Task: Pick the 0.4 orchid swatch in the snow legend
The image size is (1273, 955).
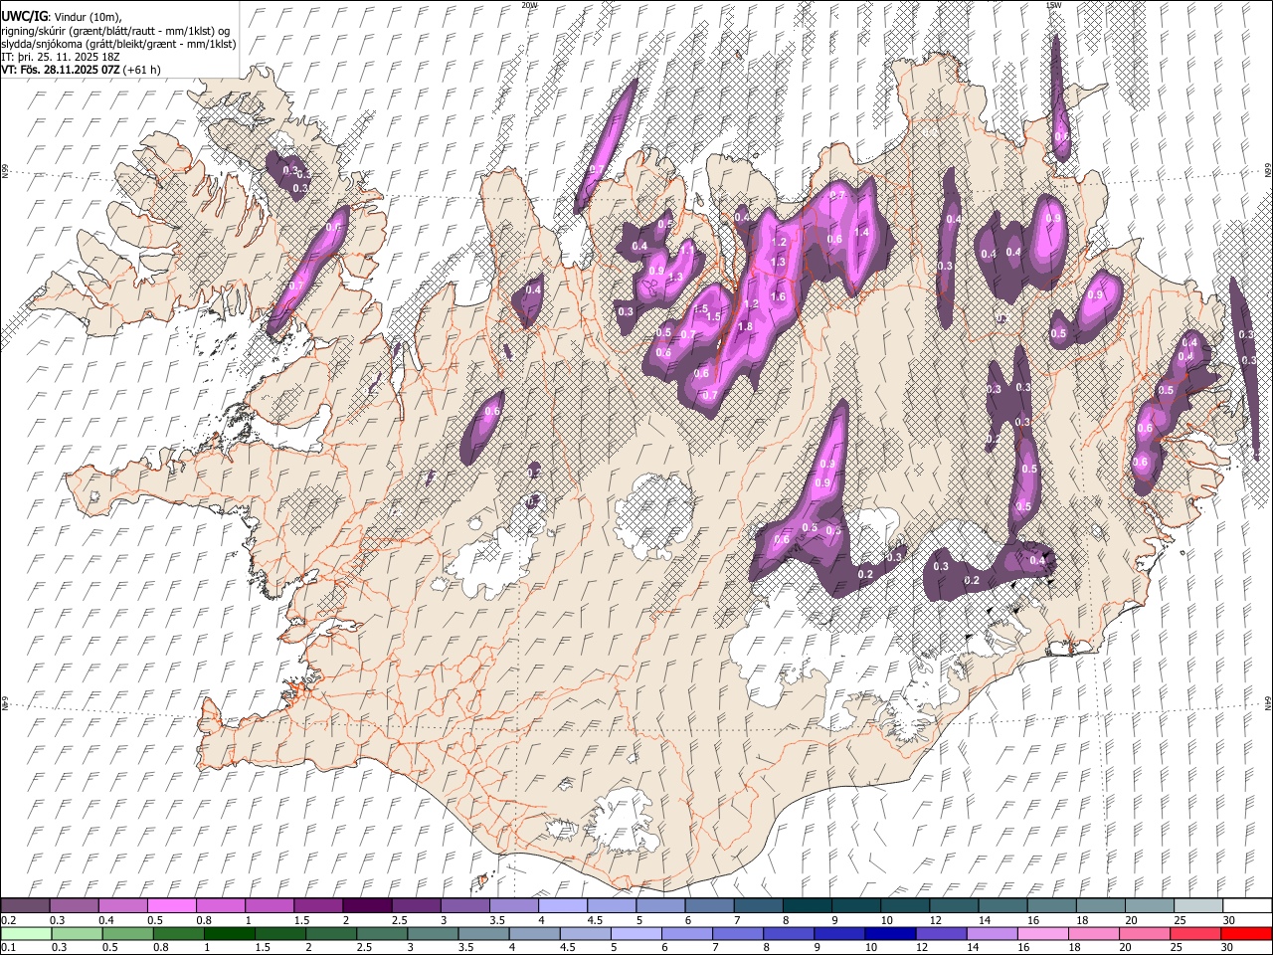Action: 122,906
